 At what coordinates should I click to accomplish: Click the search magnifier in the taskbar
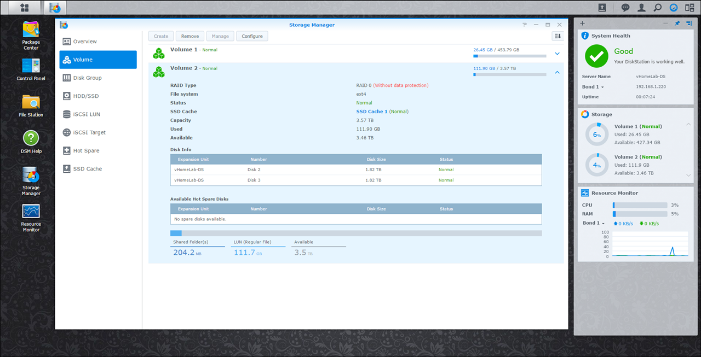pyautogui.click(x=657, y=8)
